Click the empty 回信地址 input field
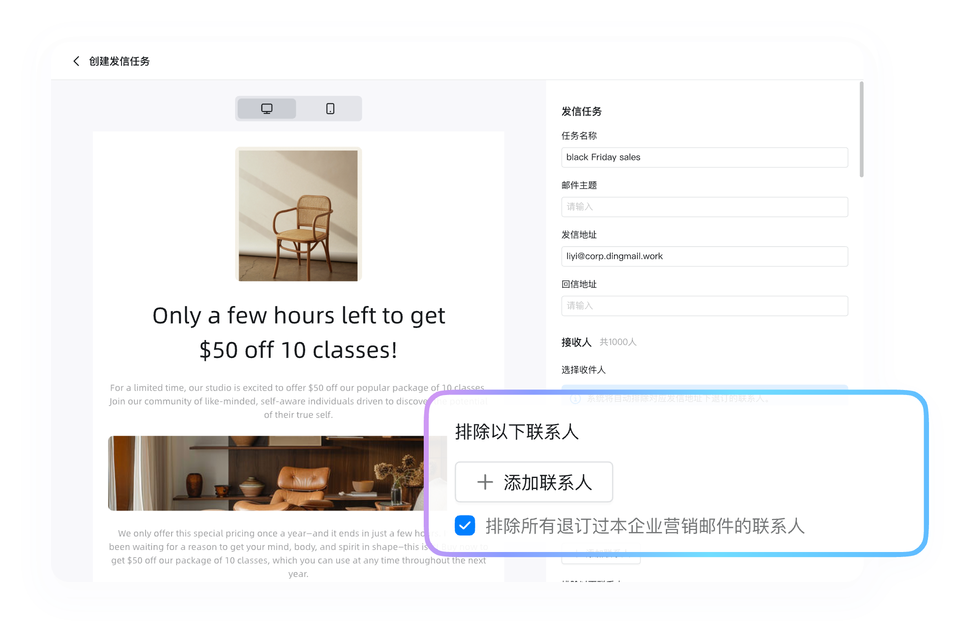The height and width of the screenshot is (642, 965). 704,305
